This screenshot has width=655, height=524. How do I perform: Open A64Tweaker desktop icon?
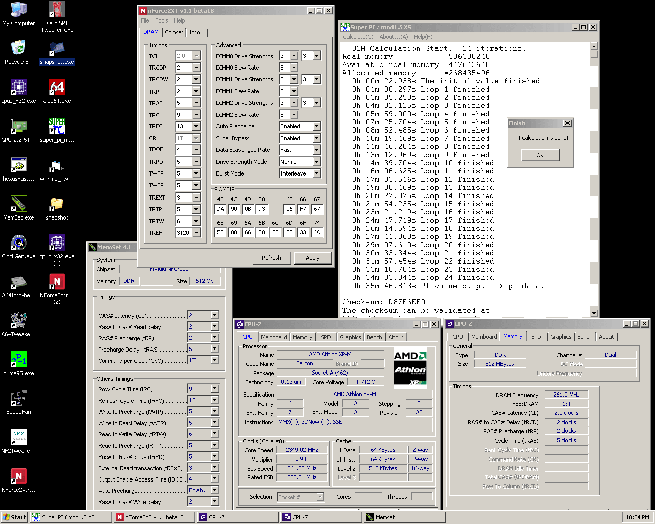point(18,321)
